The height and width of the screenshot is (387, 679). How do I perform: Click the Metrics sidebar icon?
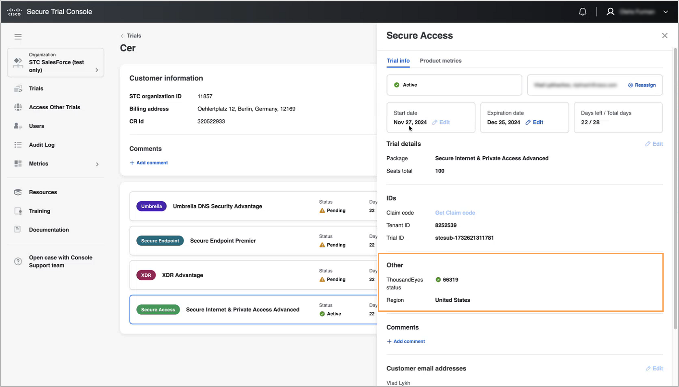(18, 164)
